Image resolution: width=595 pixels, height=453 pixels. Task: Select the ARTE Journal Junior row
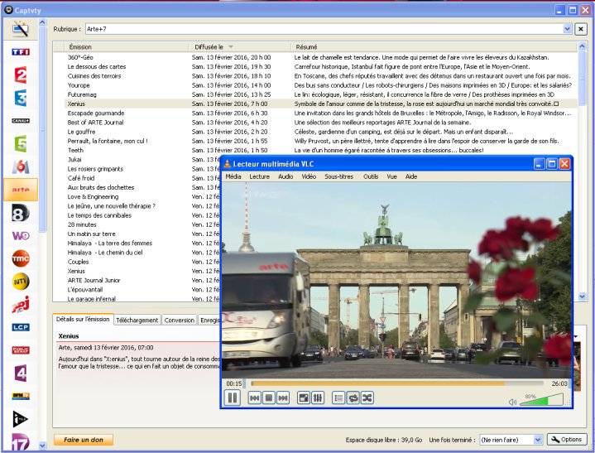coord(142,280)
